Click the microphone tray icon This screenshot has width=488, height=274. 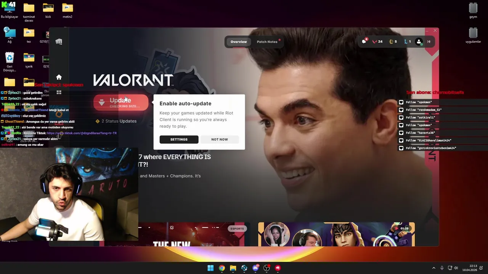click(442, 268)
